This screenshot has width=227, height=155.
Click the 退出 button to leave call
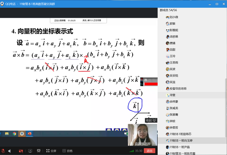point(150,151)
